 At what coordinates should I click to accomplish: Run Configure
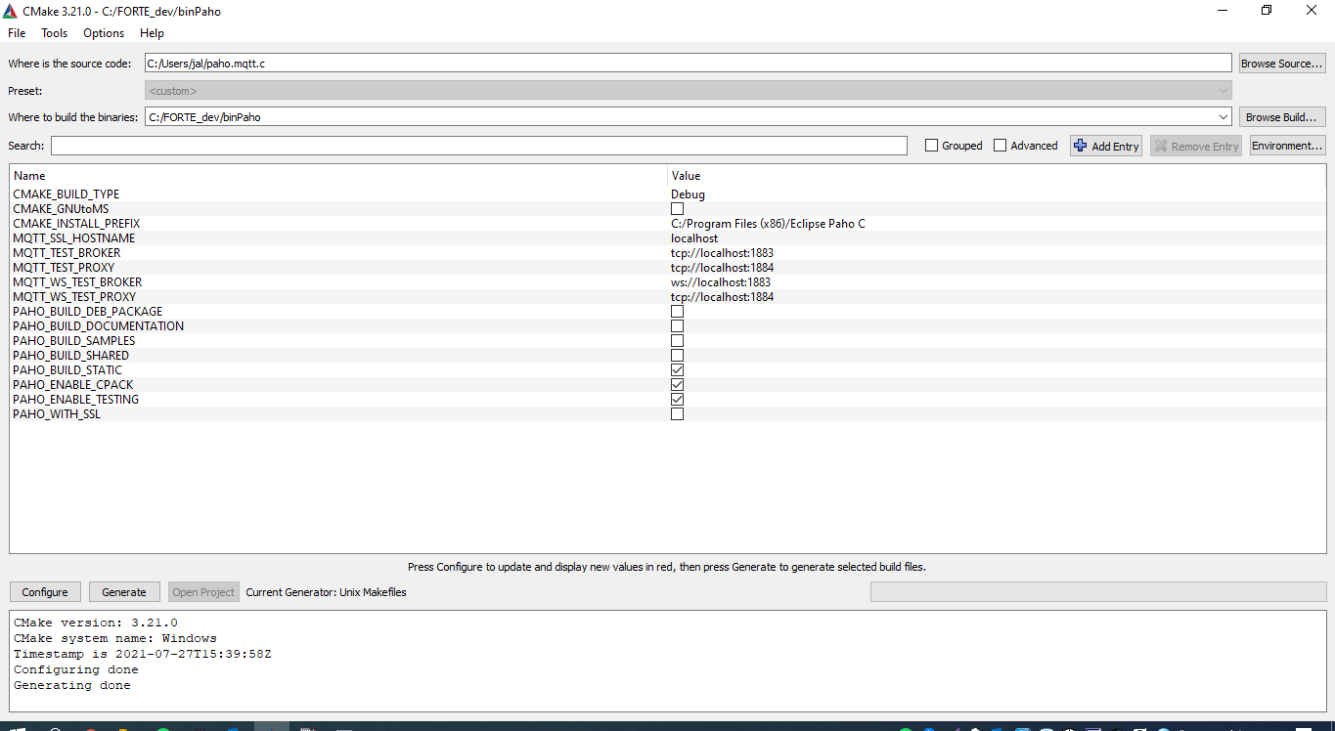coord(45,592)
